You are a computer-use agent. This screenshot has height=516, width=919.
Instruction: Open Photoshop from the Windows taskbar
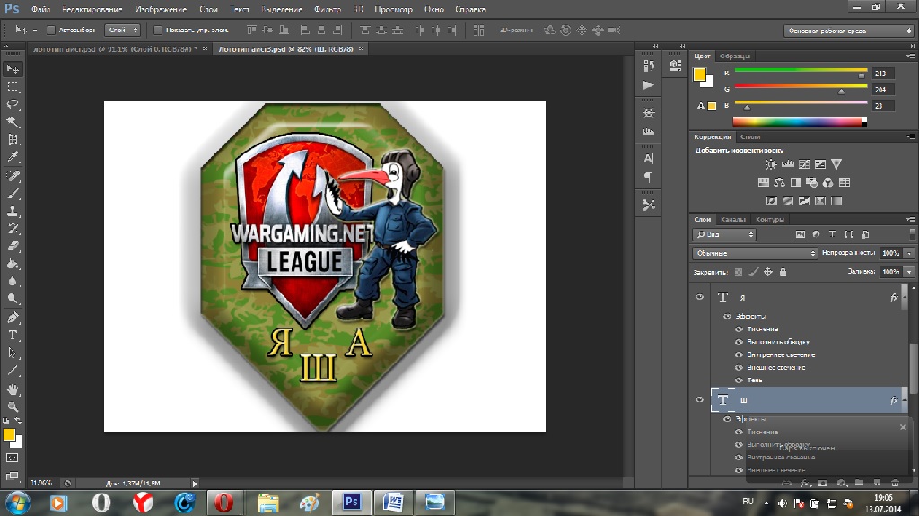pos(352,502)
